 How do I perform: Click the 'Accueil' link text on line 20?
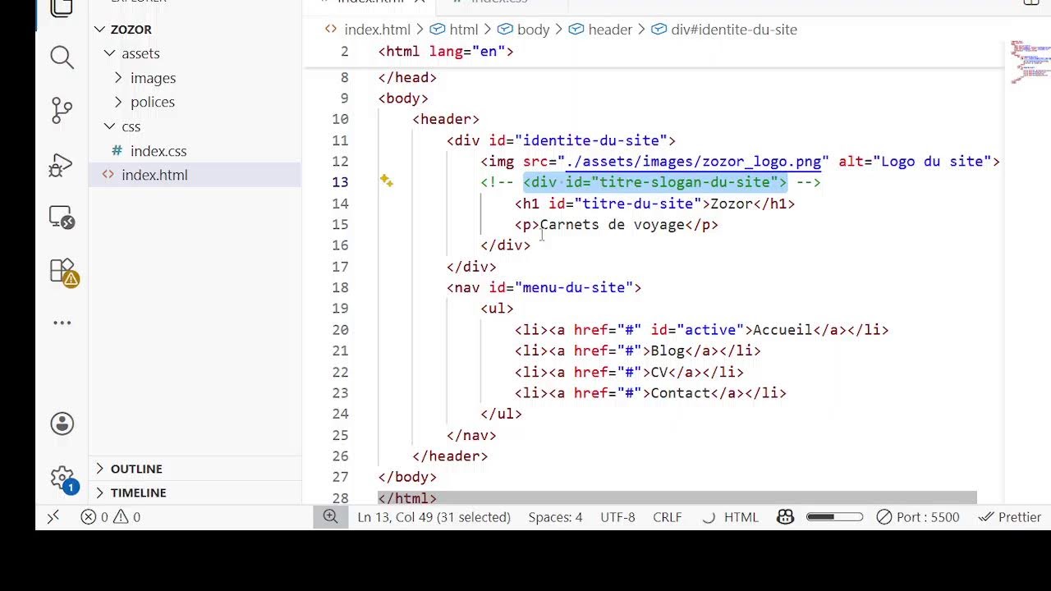(x=783, y=330)
